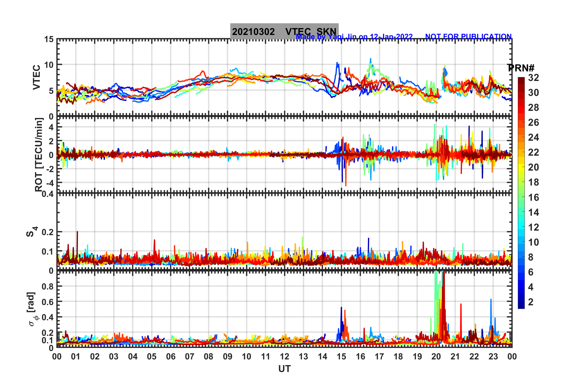Select colorbar tick label "22"

pos(533,152)
